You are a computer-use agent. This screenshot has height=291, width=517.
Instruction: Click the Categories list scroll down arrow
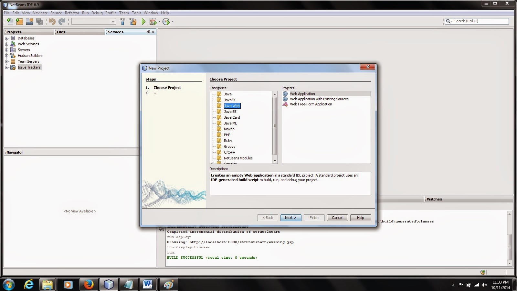coord(275,161)
